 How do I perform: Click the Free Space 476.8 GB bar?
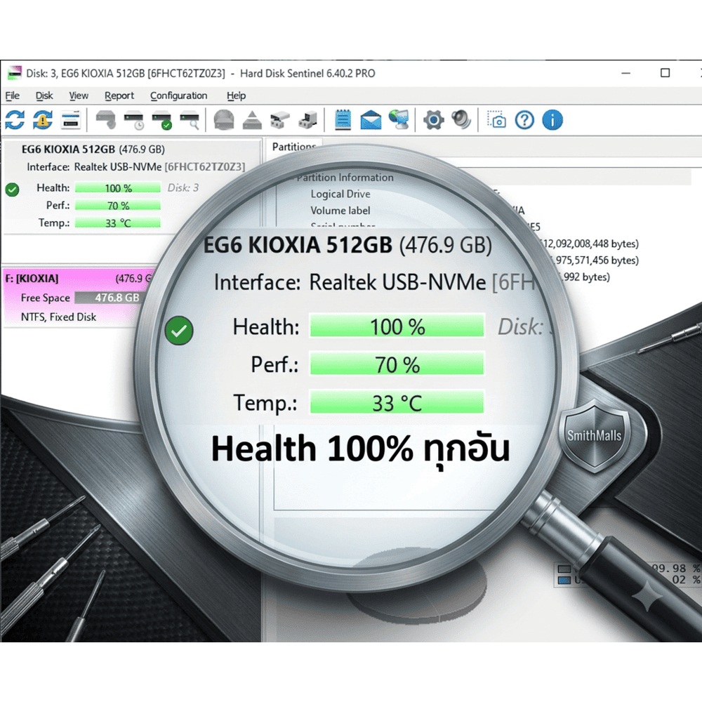[x=110, y=298]
